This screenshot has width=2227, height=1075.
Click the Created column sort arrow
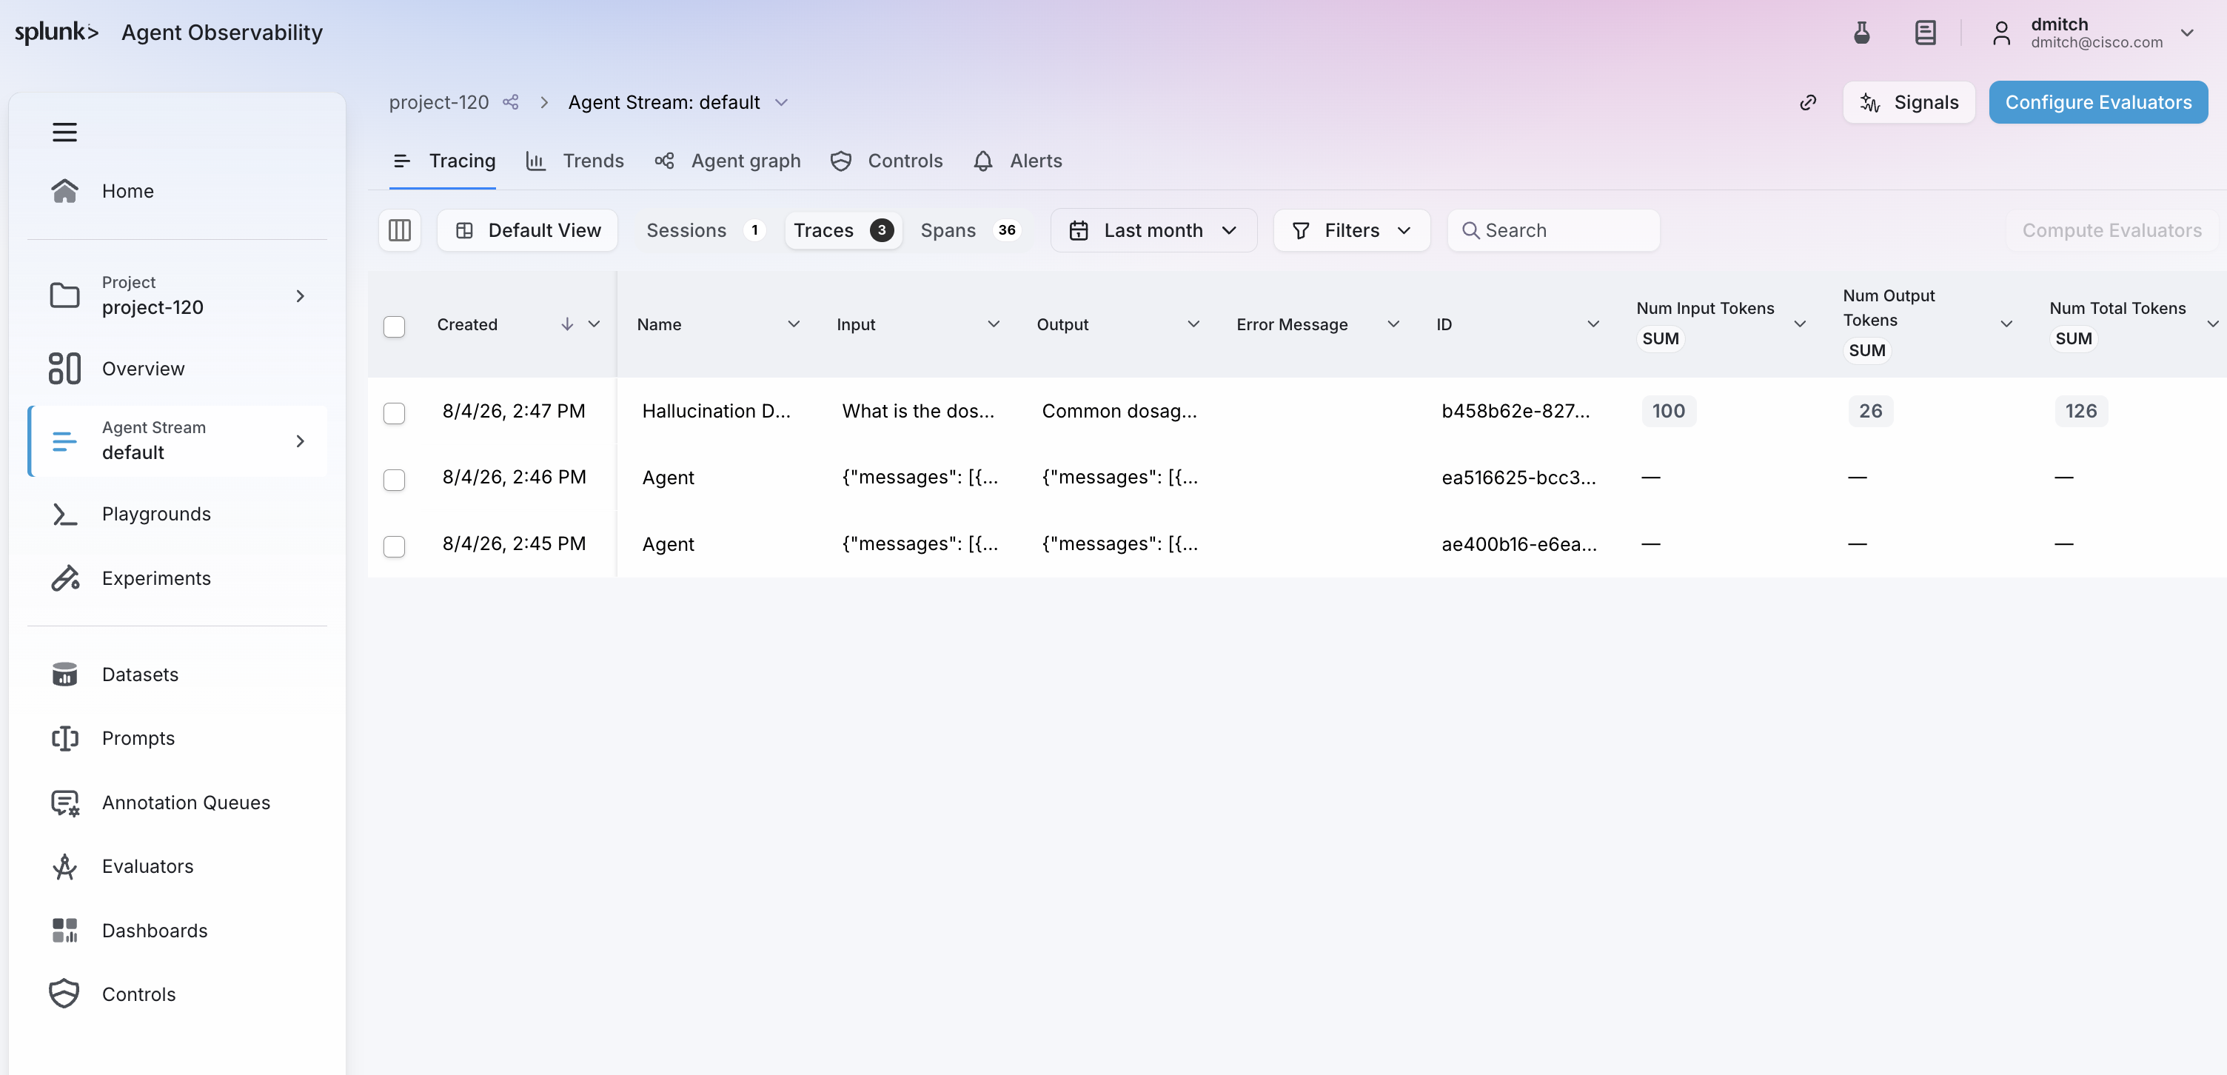coord(567,324)
